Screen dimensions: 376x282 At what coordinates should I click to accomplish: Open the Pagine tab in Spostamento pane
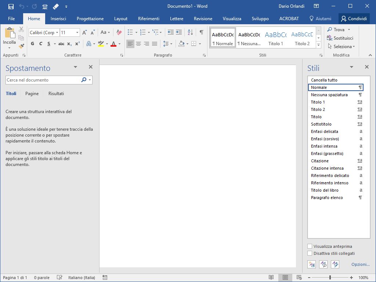(32, 94)
